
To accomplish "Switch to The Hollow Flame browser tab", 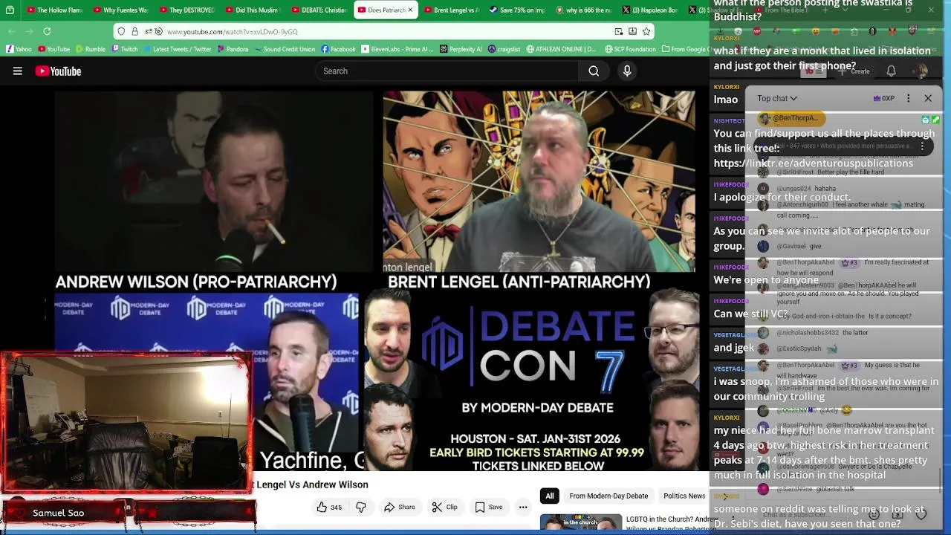I will pyautogui.click(x=54, y=10).
